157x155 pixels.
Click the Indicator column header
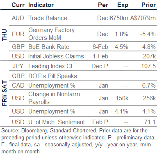(x=41, y=5)
